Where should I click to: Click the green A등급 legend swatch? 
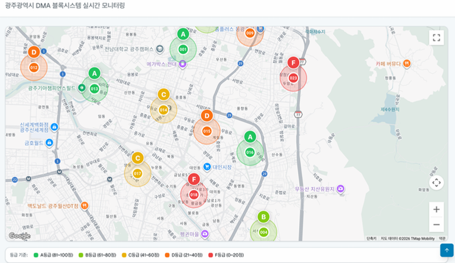(36, 255)
